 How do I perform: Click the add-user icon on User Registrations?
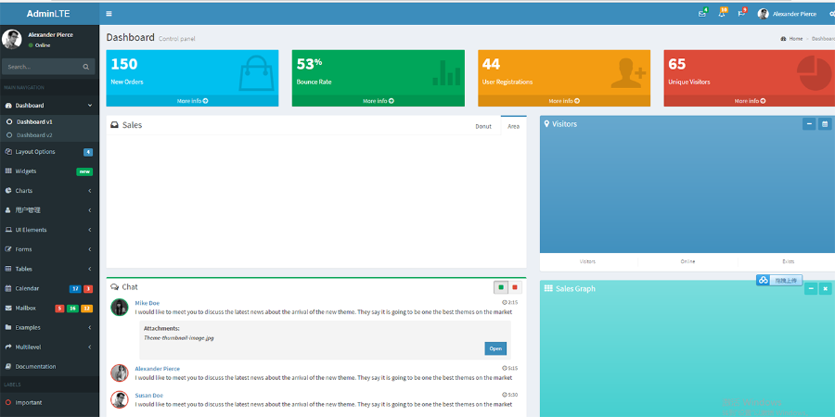point(628,73)
